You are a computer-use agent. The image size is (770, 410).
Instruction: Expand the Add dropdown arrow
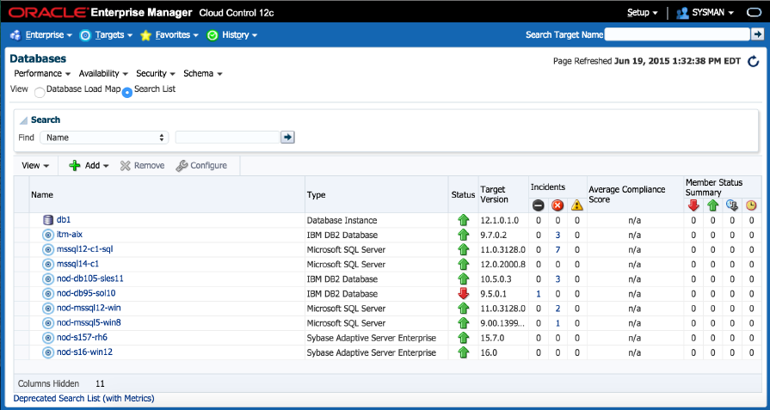click(106, 166)
